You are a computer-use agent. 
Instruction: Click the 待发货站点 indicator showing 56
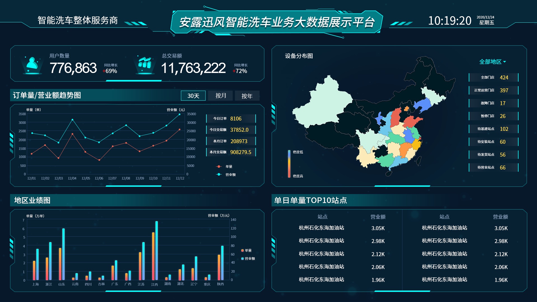coord(493,154)
